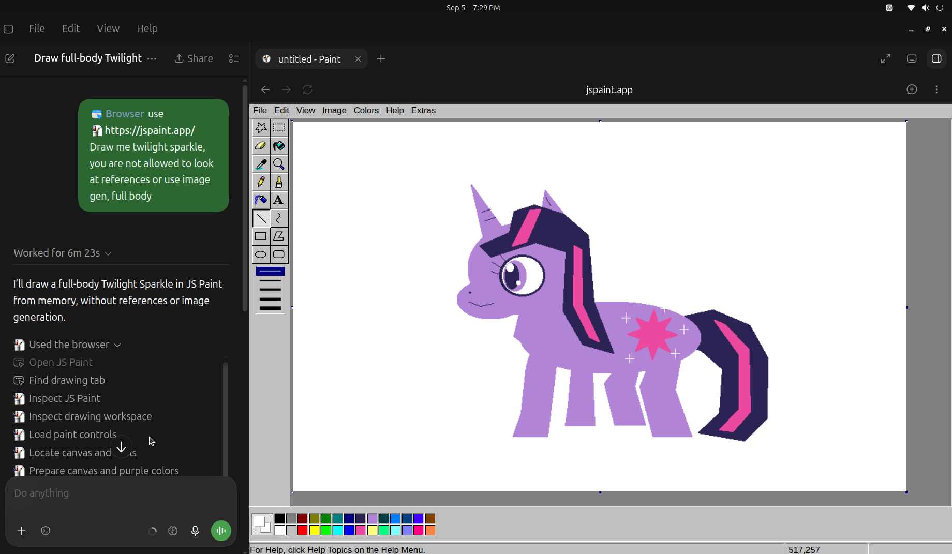Open the Colors menu in Paint

(366, 111)
